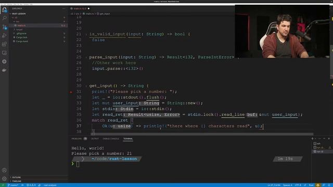Click LF end-of-line selector
Viewport: 333px width, 187px height.
click(305, 185)
